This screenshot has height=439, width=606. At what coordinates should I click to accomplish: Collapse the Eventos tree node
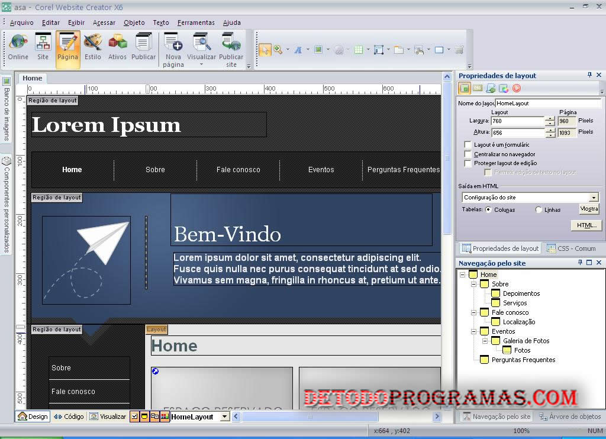point(473,331)
